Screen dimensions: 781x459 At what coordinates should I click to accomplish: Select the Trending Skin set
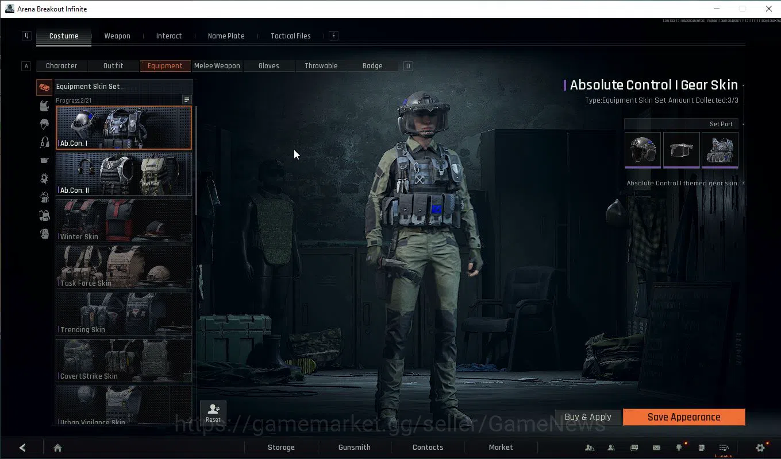(124, 313)
